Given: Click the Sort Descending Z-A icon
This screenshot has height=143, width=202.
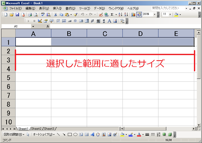Looking at the screenshot, I should 126,14.
